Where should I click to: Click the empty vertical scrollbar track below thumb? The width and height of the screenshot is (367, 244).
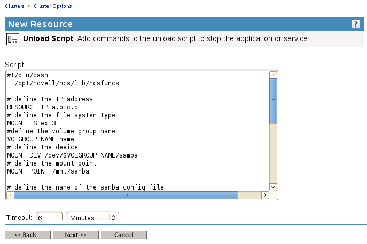tap(273, 155)
